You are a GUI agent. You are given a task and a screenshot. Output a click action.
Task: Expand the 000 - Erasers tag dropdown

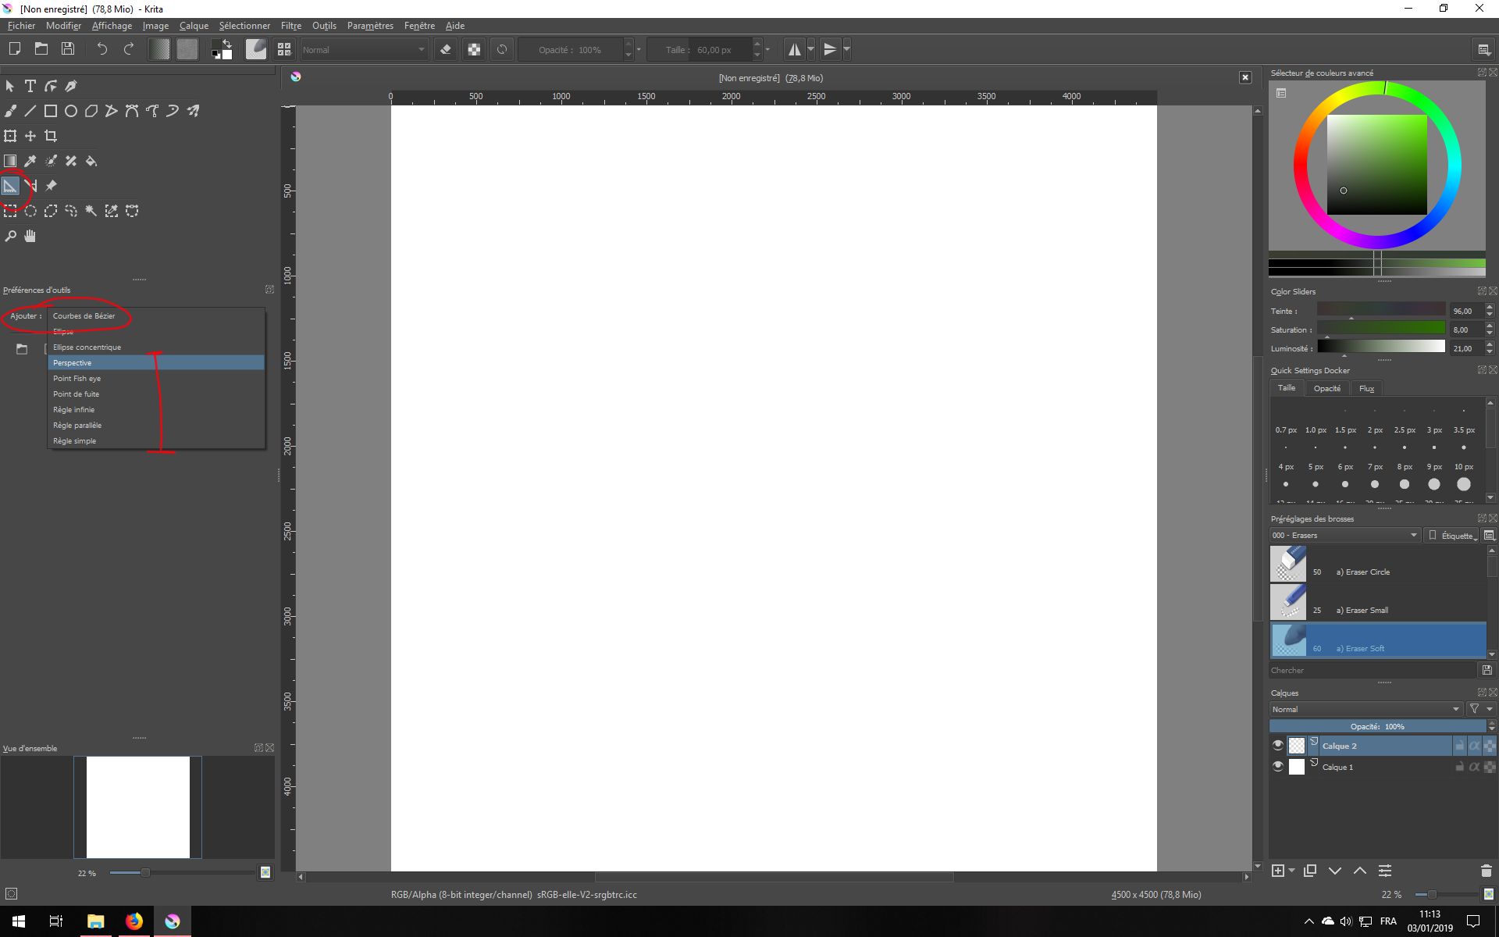[x=1344, y=536]
